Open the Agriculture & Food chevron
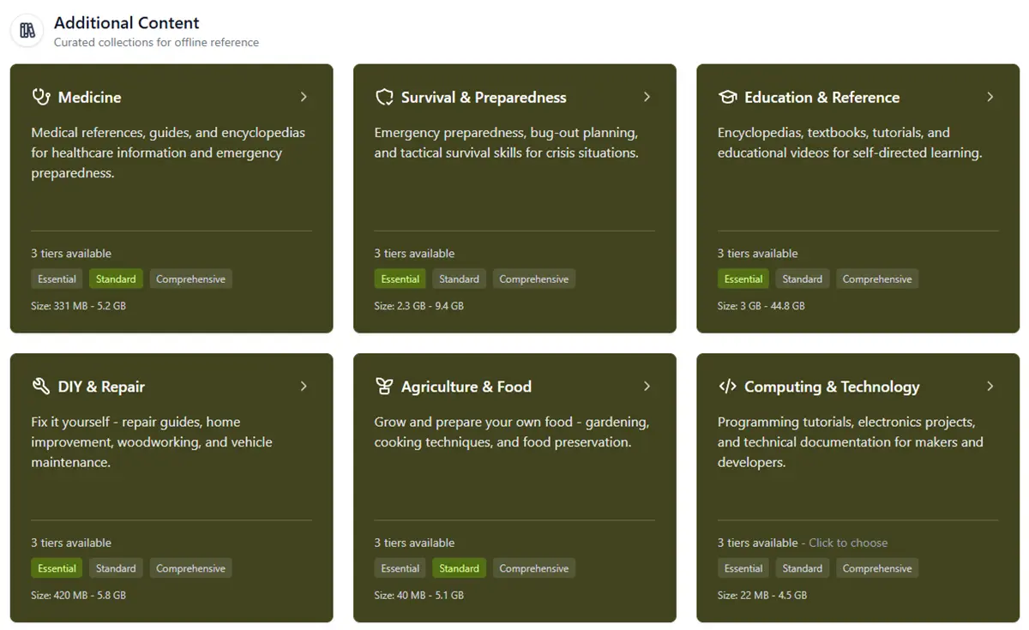This screenshot has height=630, width=1029. (647, 387)
